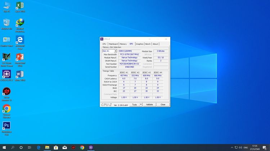Click the CPU-Z taskbar button

point(91,147)
